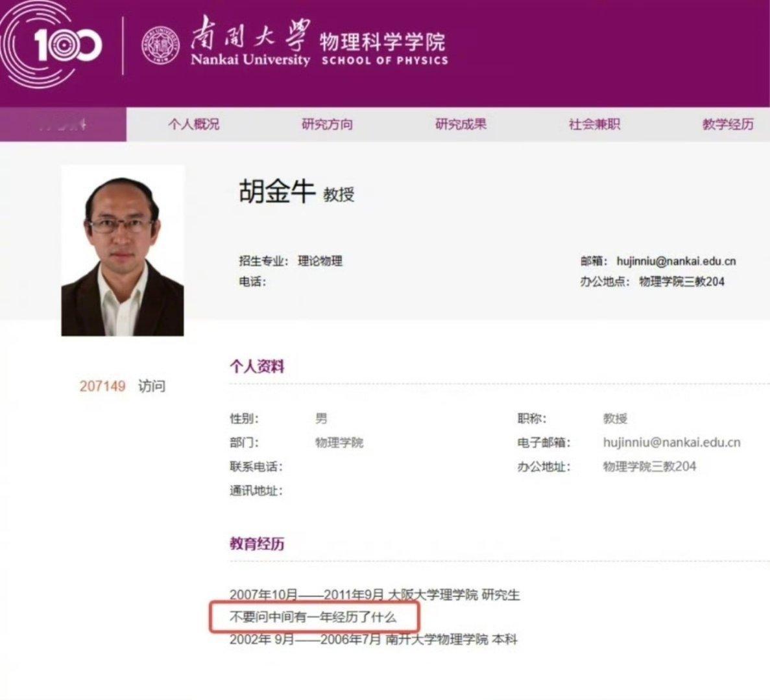The width and height of the screenshot is (770, 700).
Task: Open the 社会兼职 tab
Action: click(x=594, y=124)
